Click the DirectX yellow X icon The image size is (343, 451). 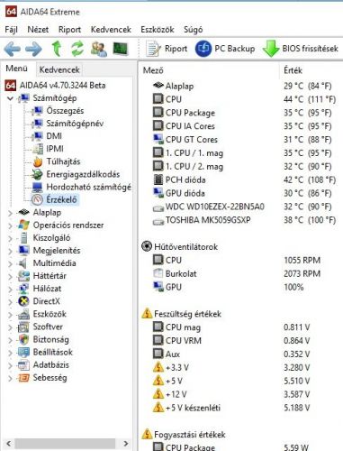[x=23, y=301]
